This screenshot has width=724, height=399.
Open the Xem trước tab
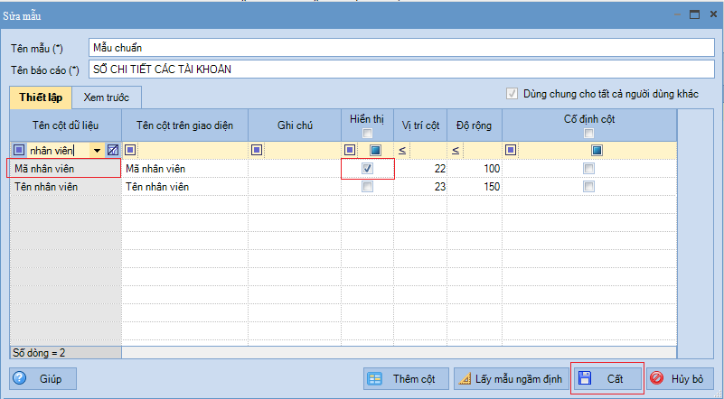(x=106, y=97)
